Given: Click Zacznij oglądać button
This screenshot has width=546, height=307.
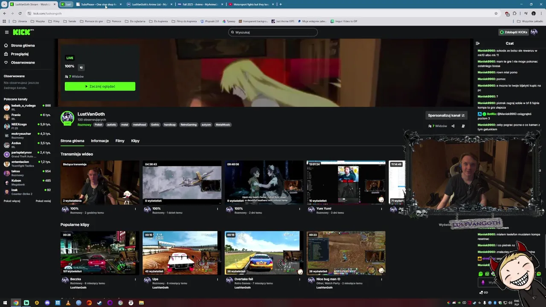Looking at the screenshot, I should [x=100, y=87].
